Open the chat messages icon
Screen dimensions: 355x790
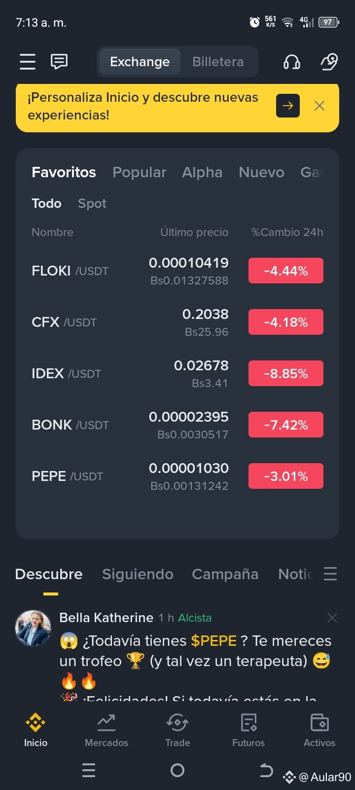click(x=59, y=62)
